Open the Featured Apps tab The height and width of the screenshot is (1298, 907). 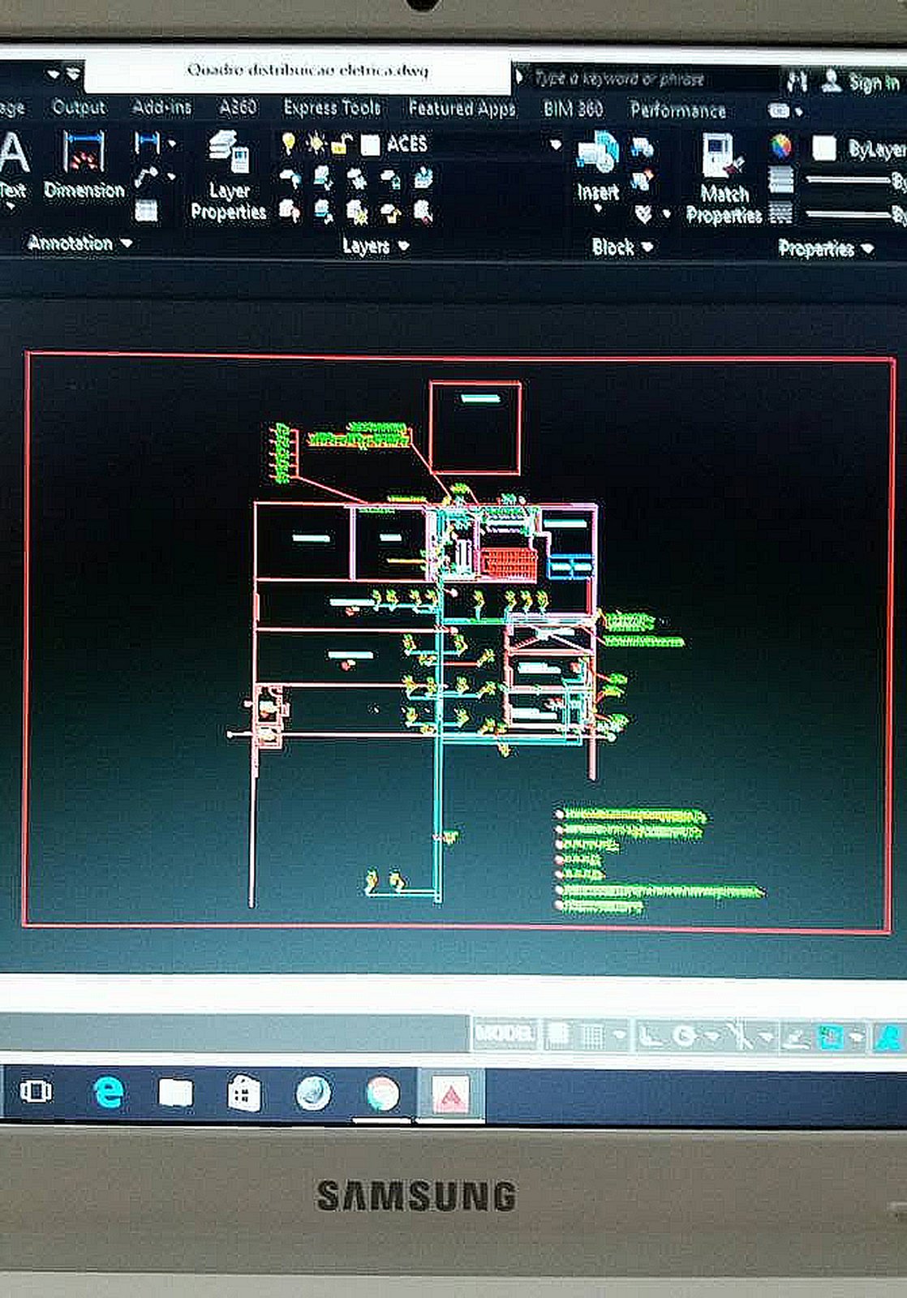click(462, 108)
